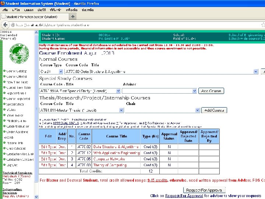
Task: Click the 9-15 credits link
Action: click(158, 180)
